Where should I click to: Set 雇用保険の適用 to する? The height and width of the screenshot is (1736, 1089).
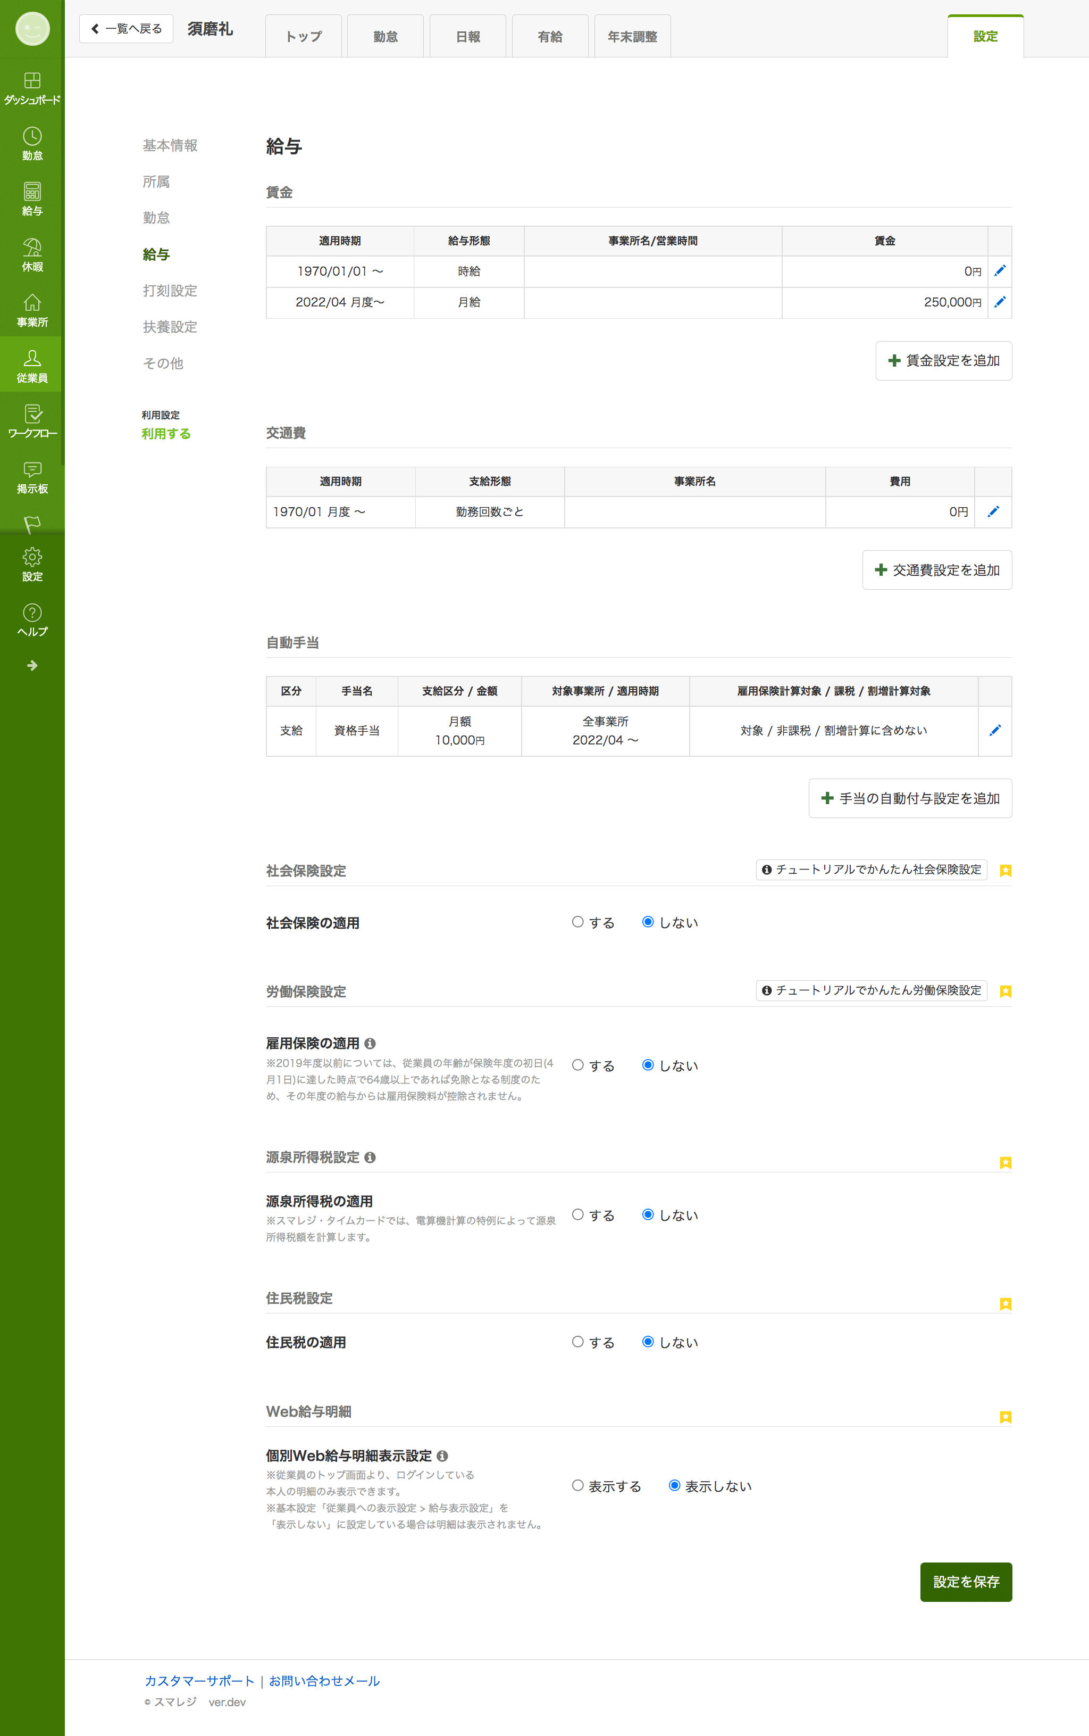[577, 1065]
